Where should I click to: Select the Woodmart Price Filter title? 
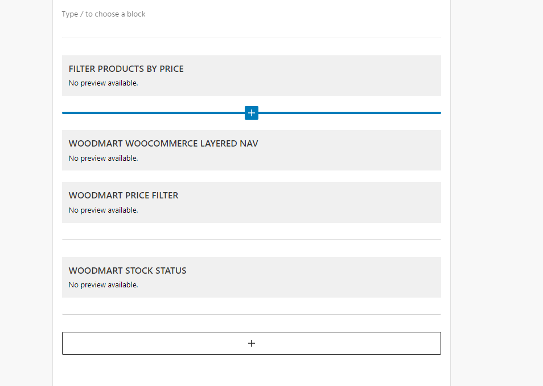pos(124,195)
